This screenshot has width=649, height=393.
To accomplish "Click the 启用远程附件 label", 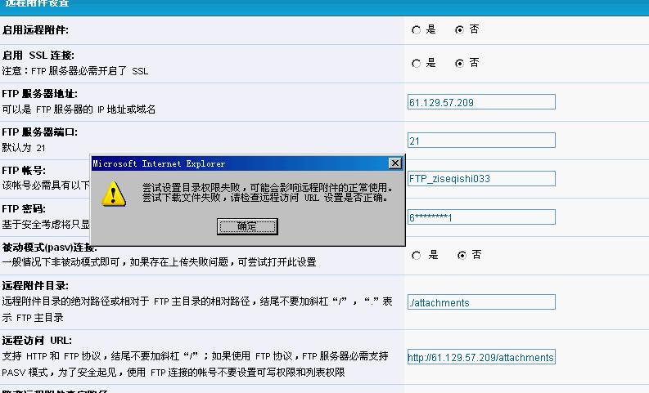I will (35, 30).
